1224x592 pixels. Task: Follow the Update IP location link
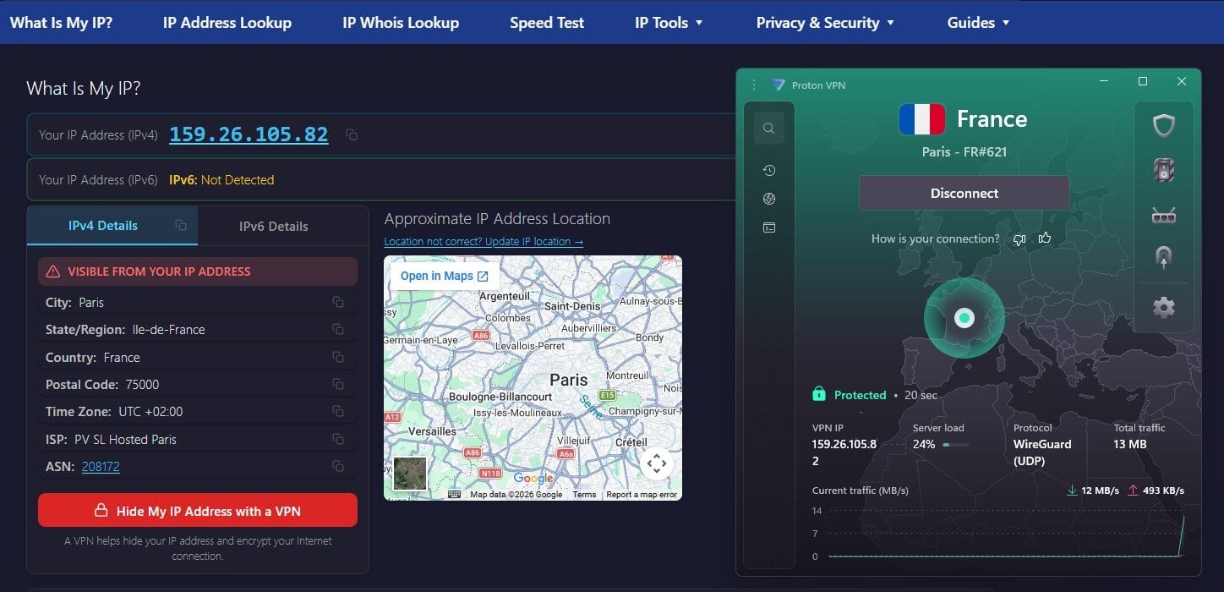pos(484,242)
